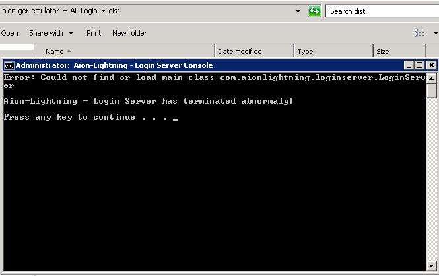439x276 pixels.
Task: Navigate to aion-ger-emulator folder in breadcrumb
Action: (30, 11)
